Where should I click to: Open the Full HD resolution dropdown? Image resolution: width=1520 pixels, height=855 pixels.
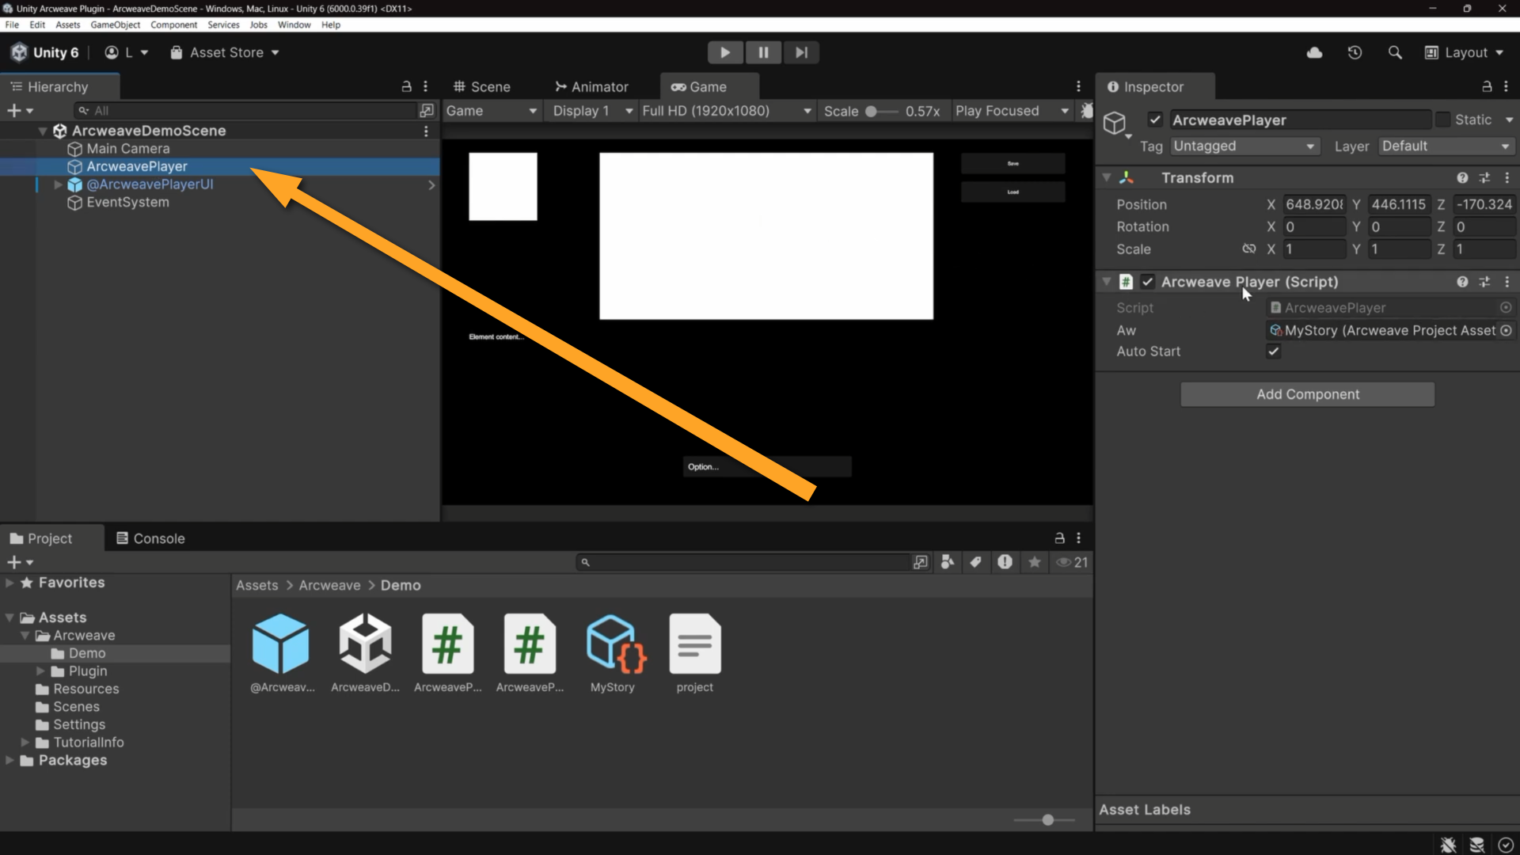click(726, 111)
